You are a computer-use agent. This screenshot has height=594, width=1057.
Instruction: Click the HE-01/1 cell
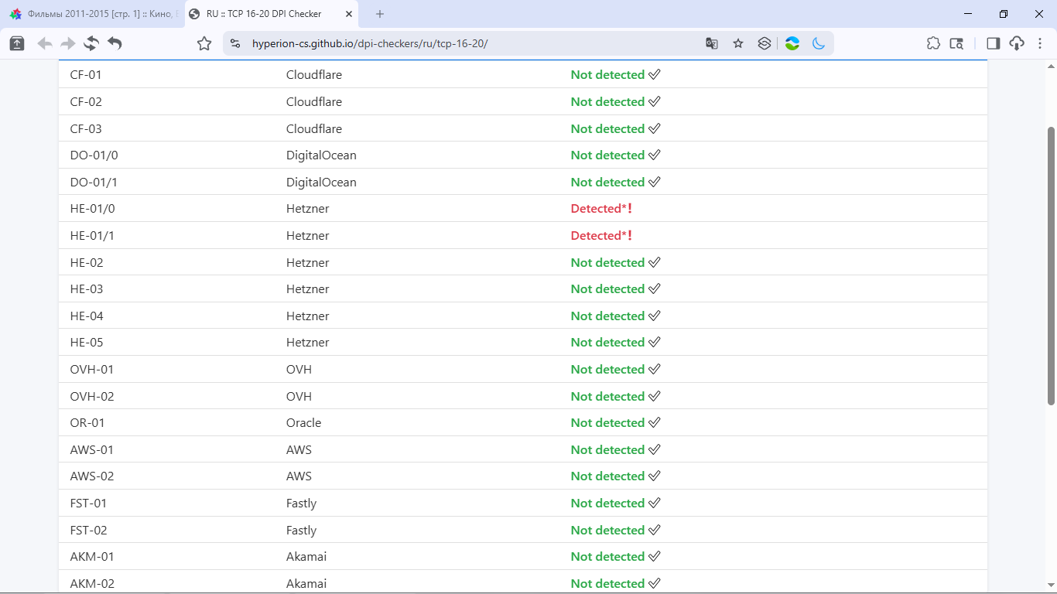92,236
